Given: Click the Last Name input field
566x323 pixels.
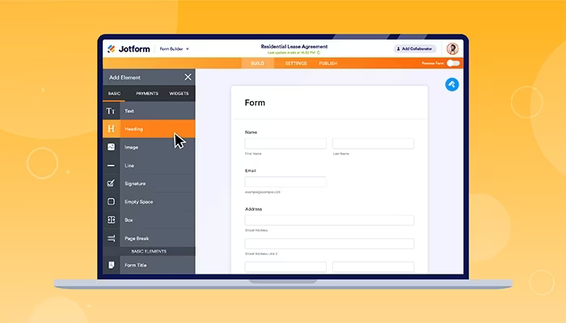Looking at the screenshot, I should 374,144.
